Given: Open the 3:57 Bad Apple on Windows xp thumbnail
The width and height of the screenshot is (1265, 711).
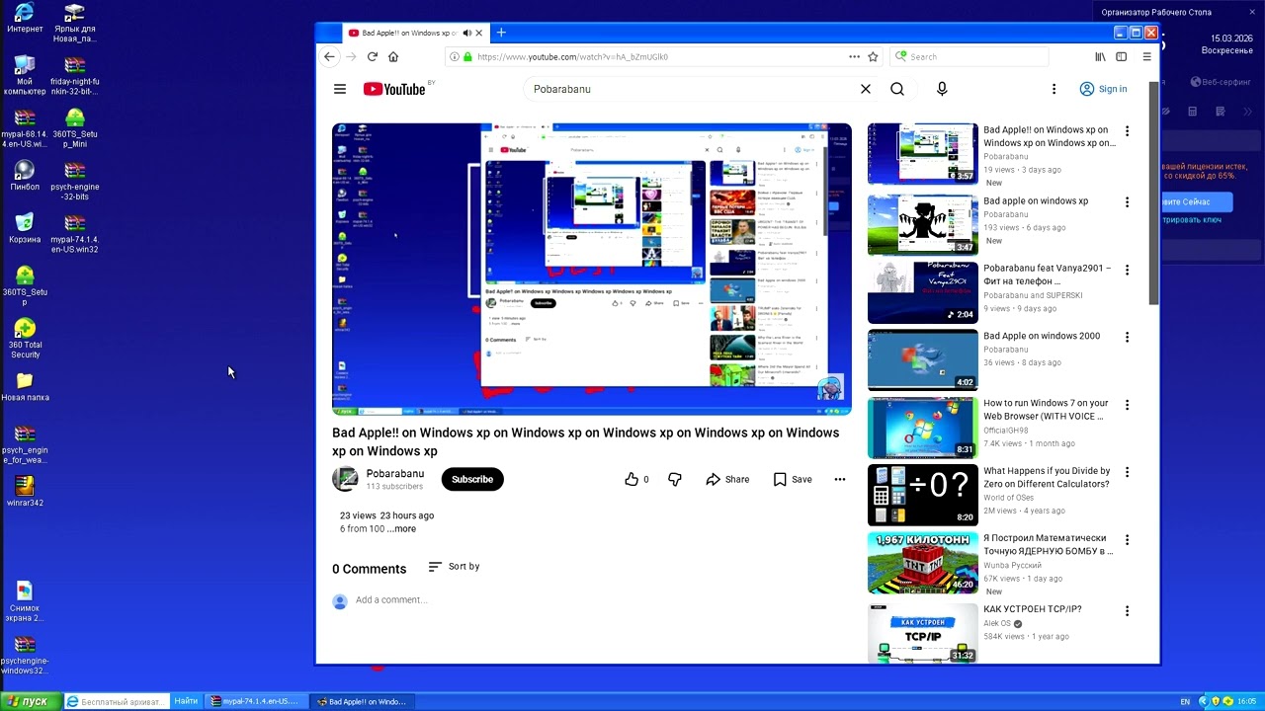Looking at the screenshot, I should pyautogui.click(x=923, y=153).
